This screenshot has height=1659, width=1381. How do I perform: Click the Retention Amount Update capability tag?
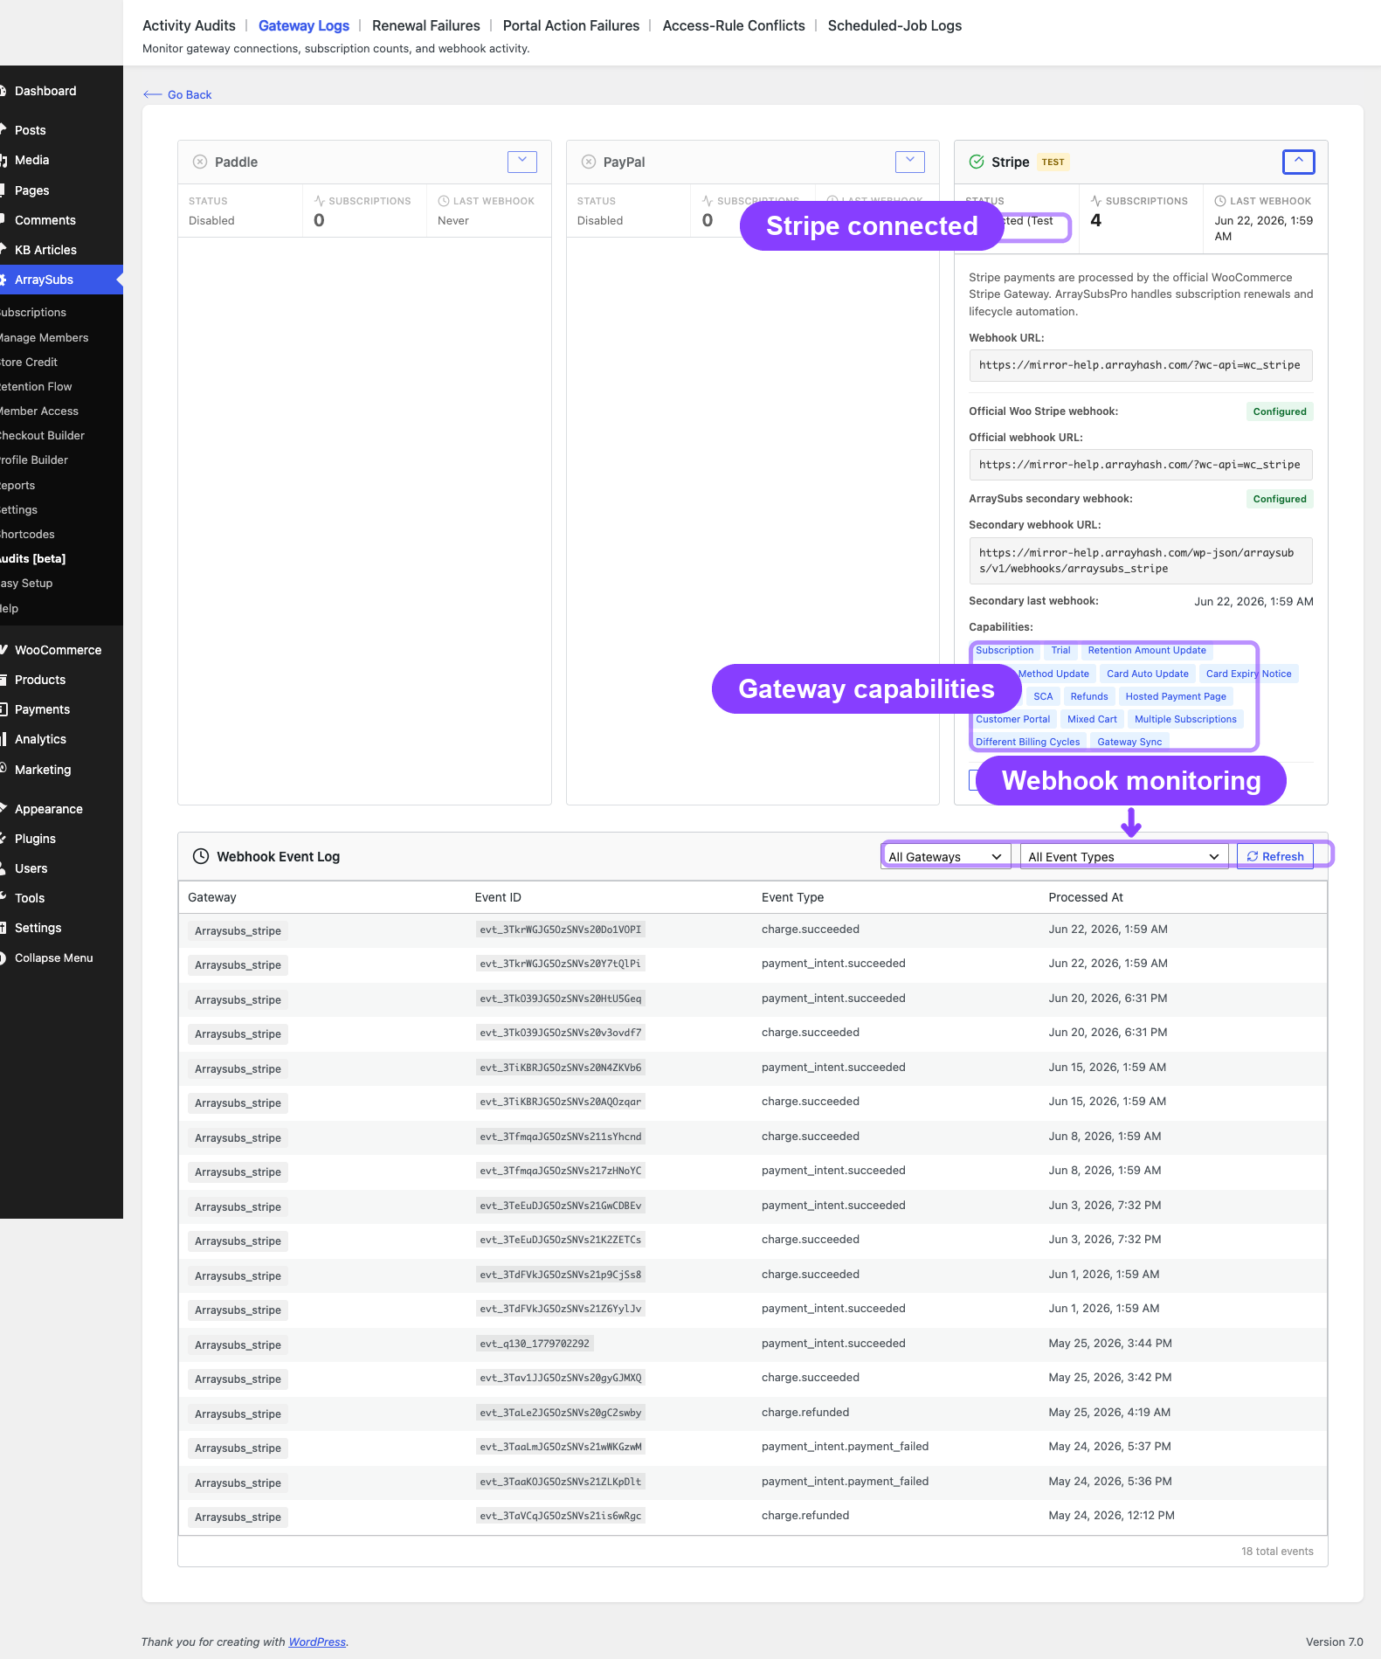coord(1147,650)
